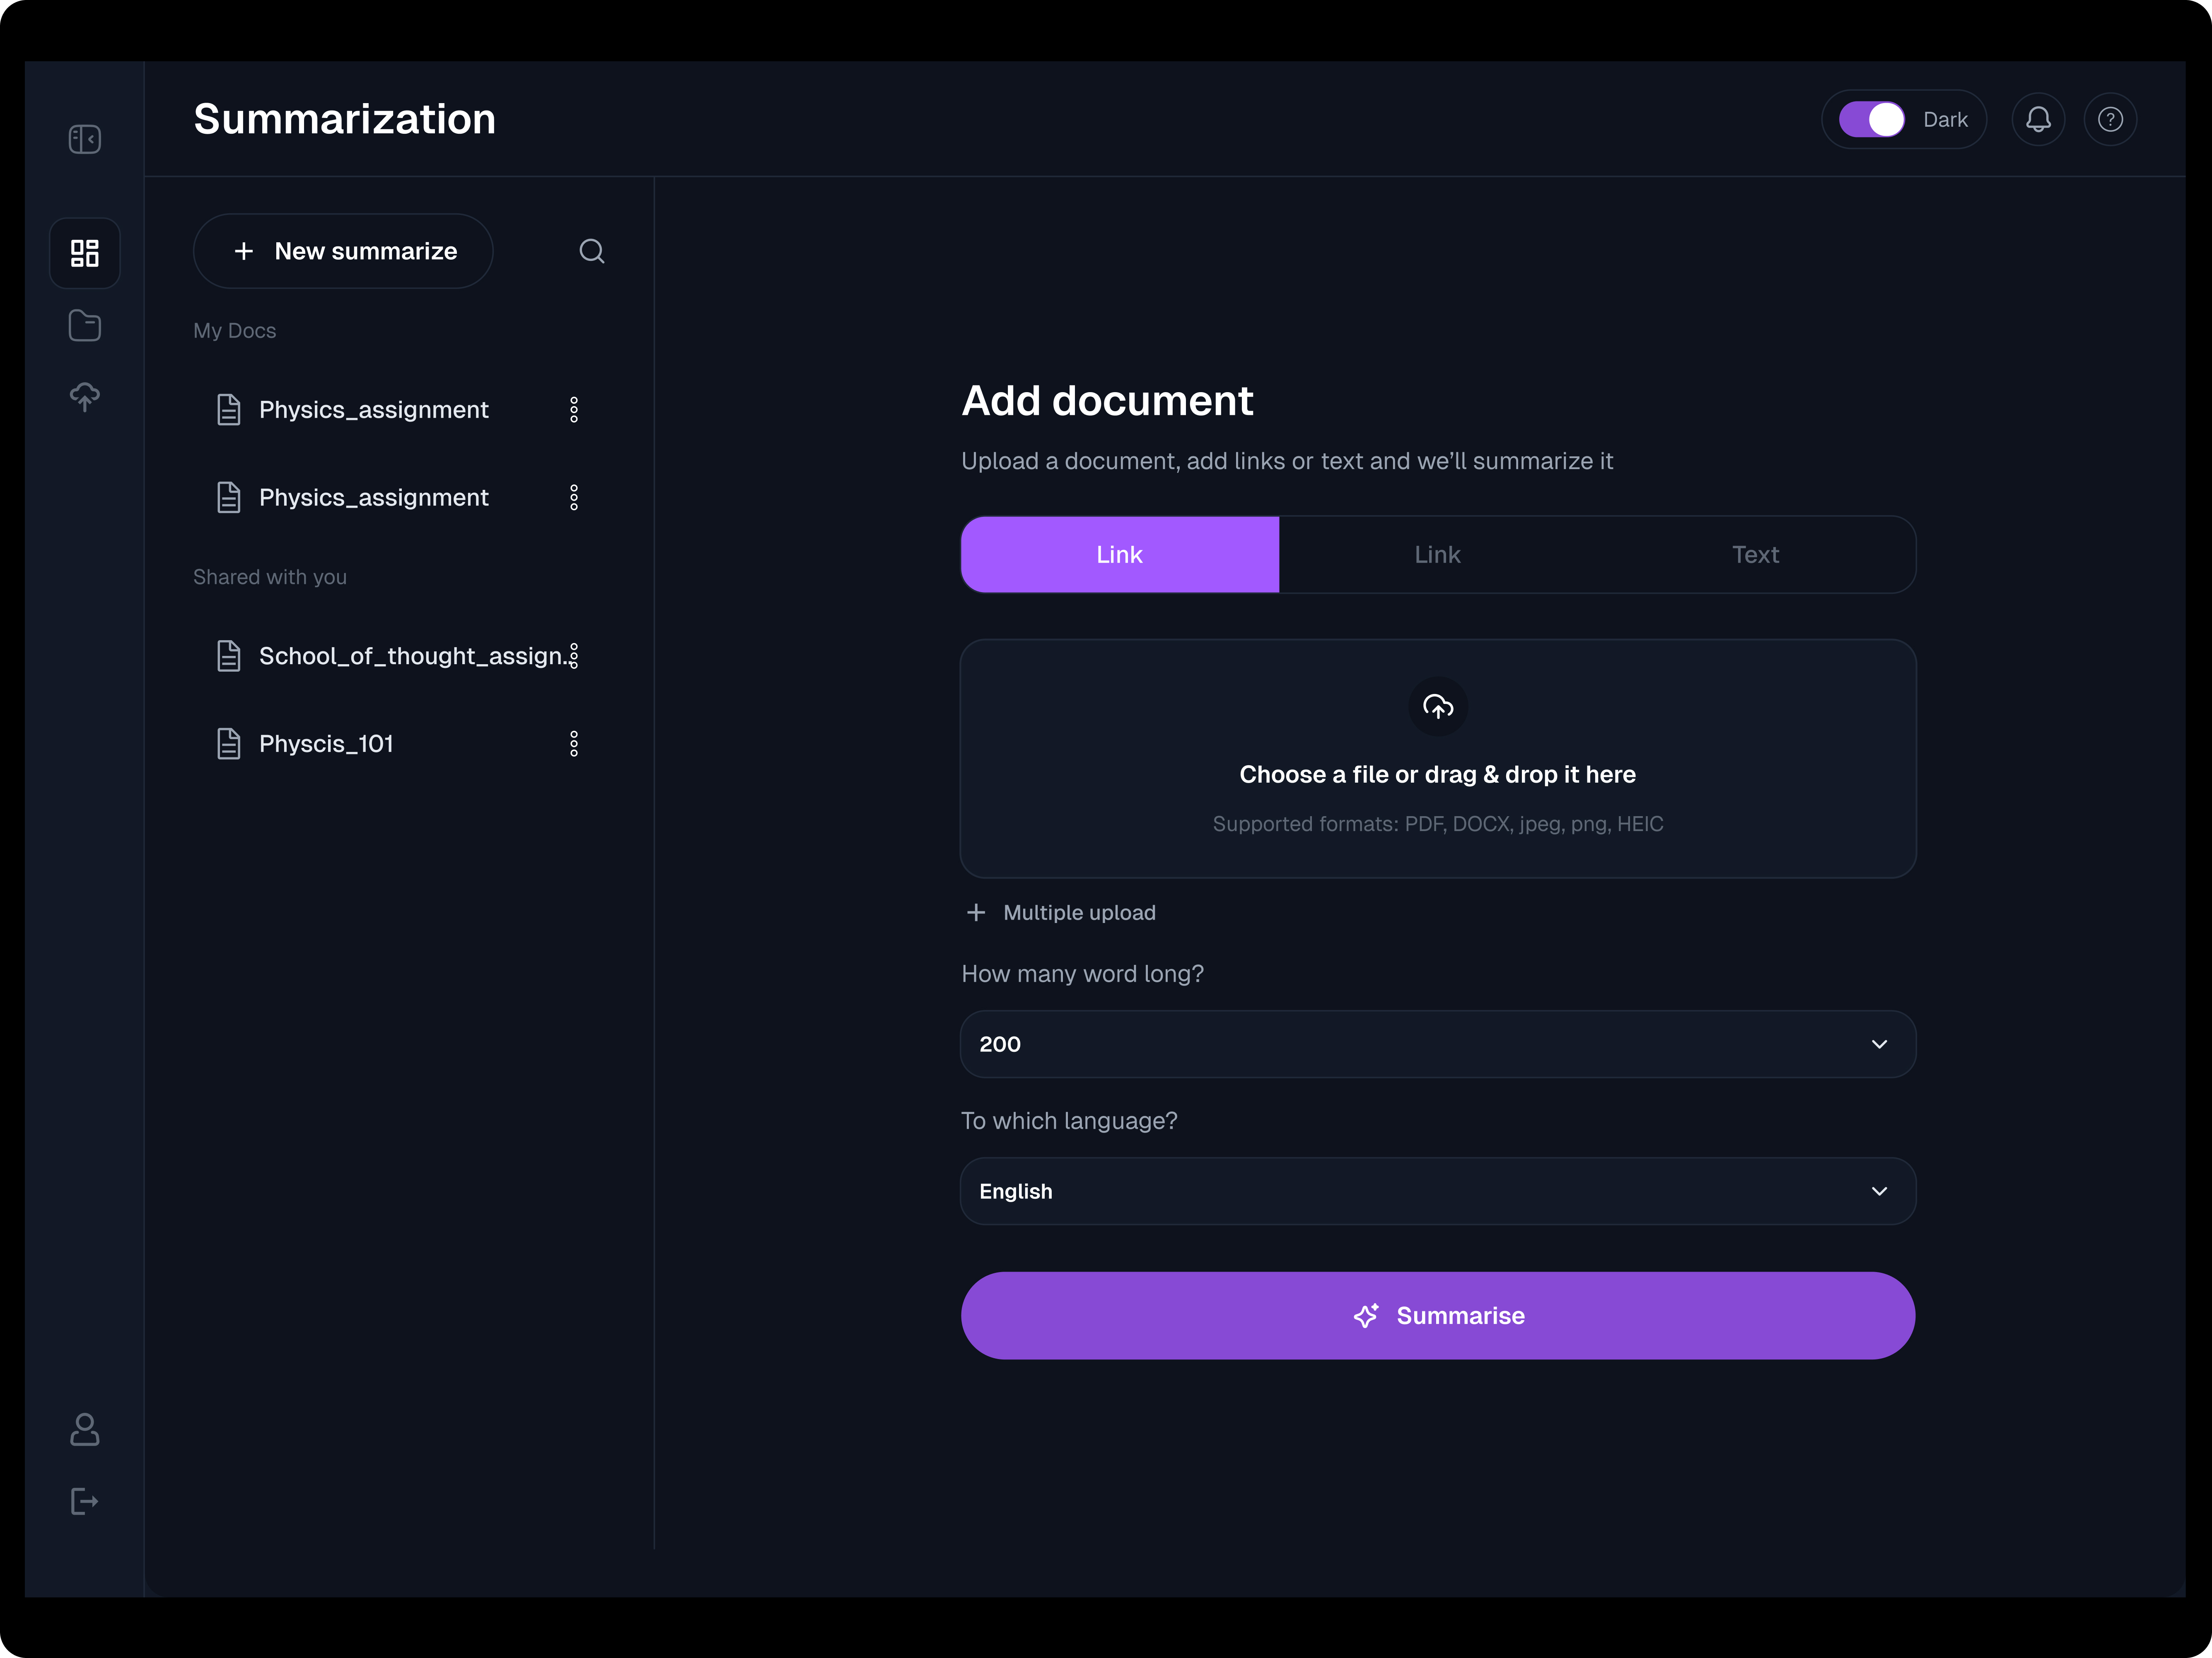The height and width of the screenshot is (1658, 2212).
Task: Click the Summarise button
Action: click(x=1438, y=1315)
